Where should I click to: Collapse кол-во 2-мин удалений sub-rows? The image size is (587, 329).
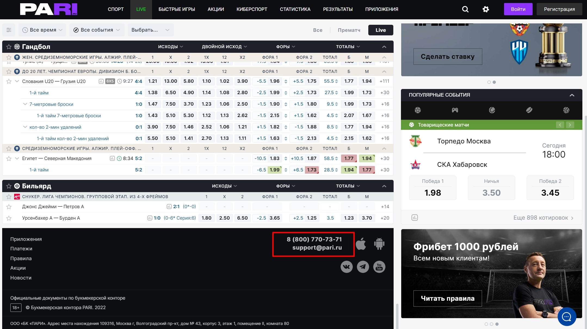(25, 127)
